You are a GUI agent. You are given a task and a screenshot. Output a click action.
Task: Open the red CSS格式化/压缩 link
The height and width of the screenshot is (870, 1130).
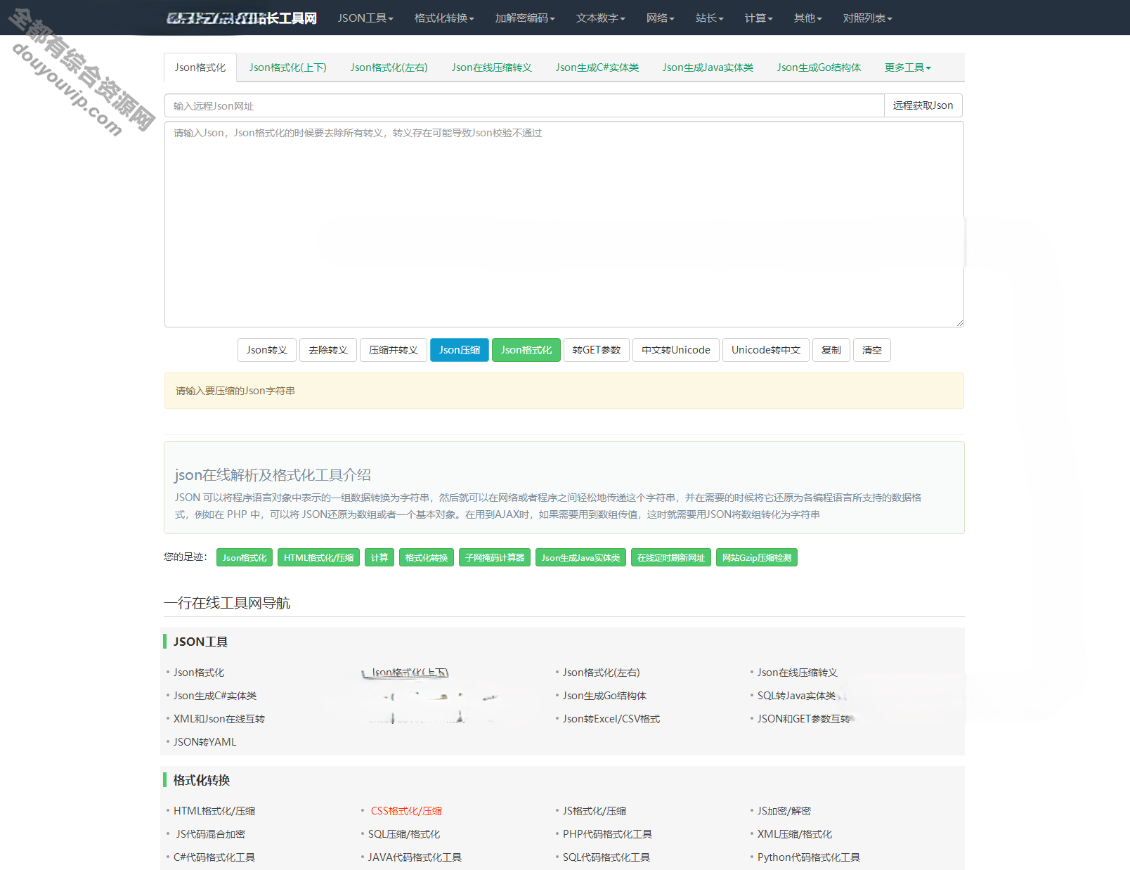coord(406,811)
